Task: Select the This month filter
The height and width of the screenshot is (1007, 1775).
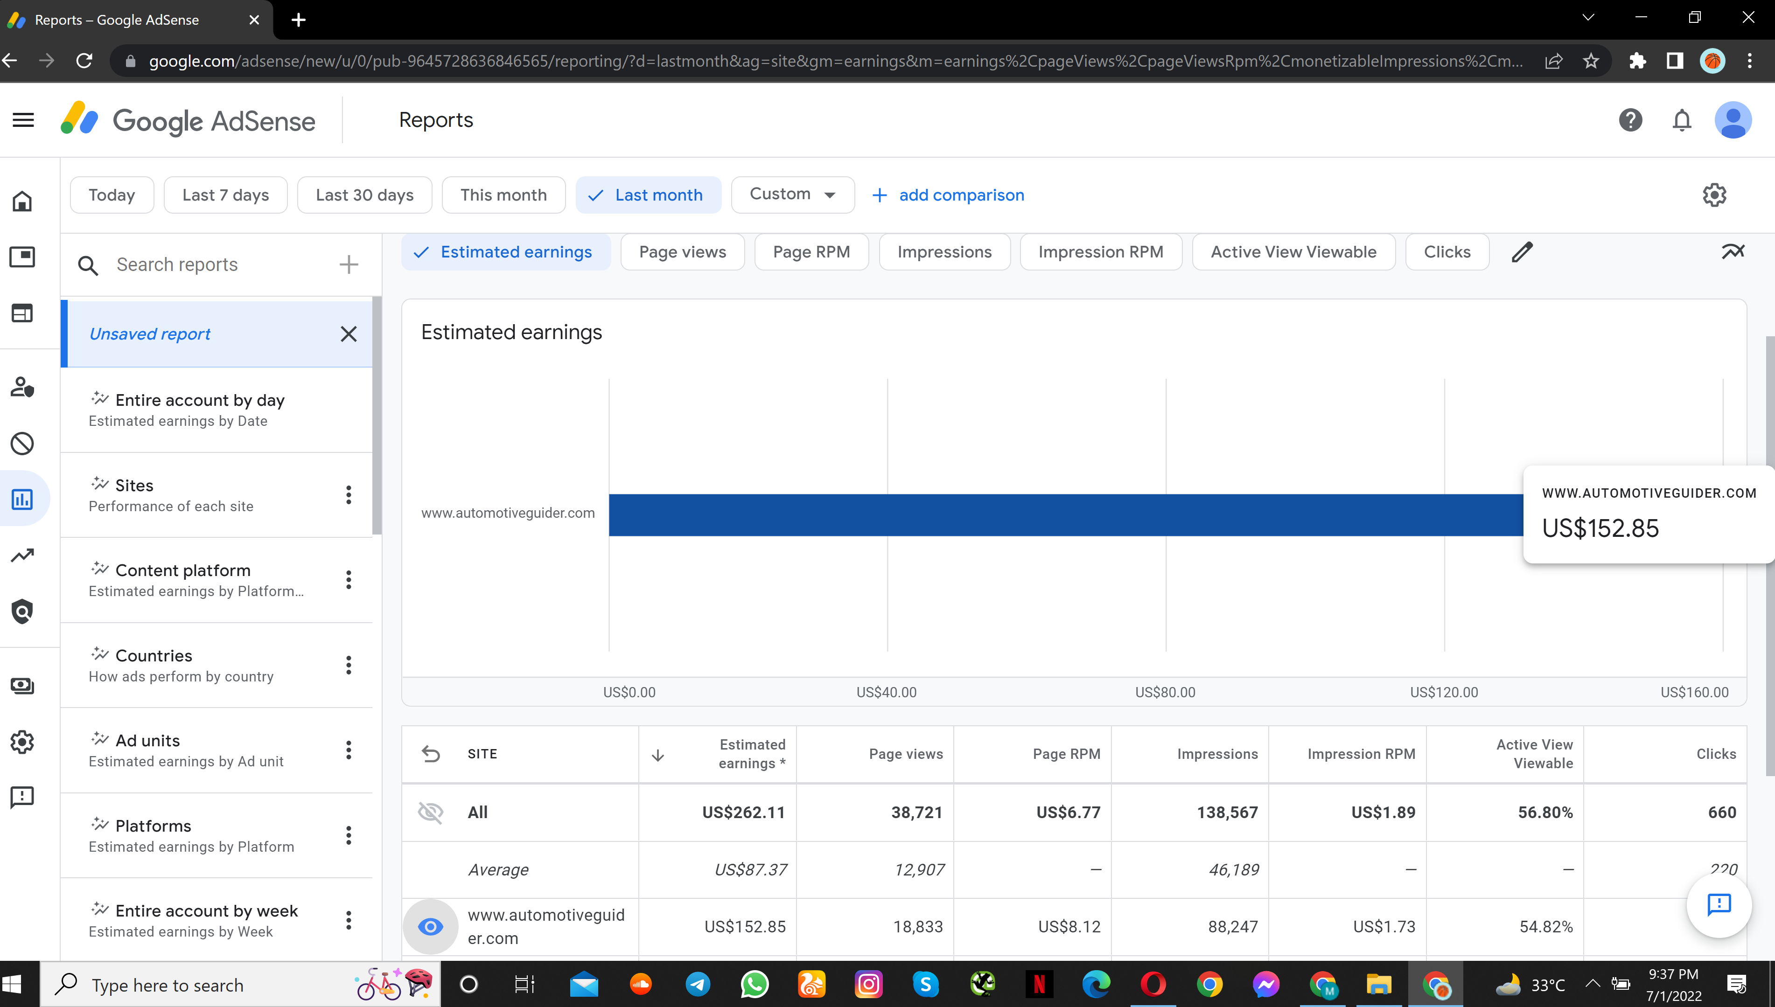Action: click(x=503, y=195)
